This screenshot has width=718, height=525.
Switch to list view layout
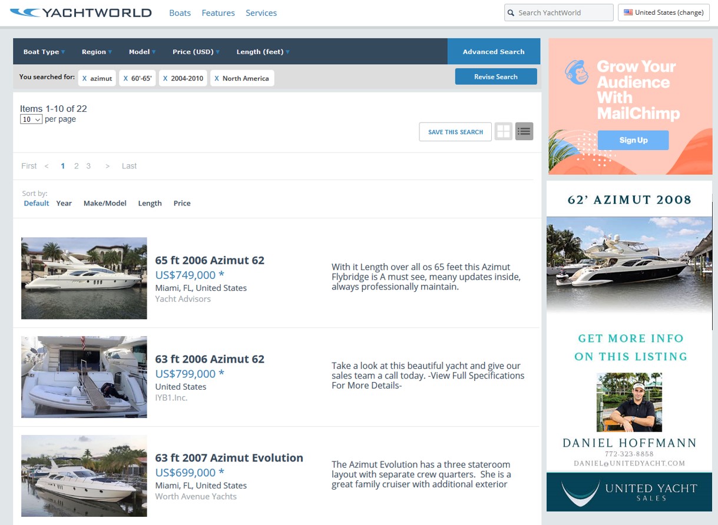(524, 131)
